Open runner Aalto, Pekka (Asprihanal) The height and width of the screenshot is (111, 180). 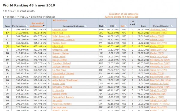[x=65, y=80]
